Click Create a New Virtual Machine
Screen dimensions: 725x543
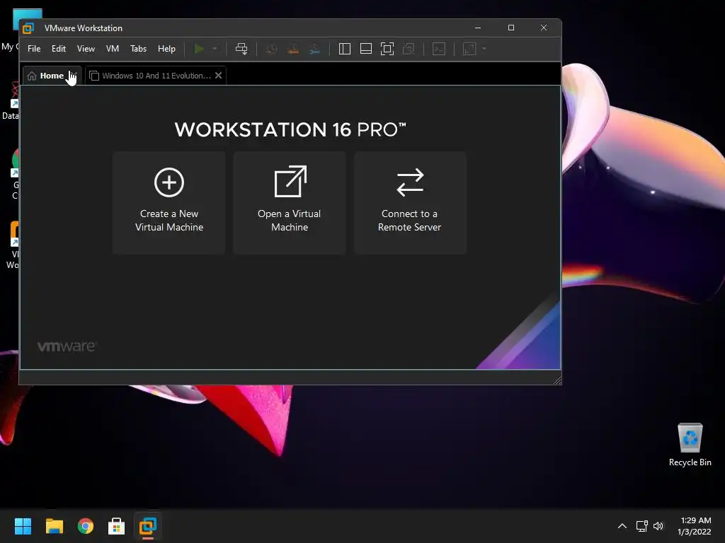pos(169,203)
